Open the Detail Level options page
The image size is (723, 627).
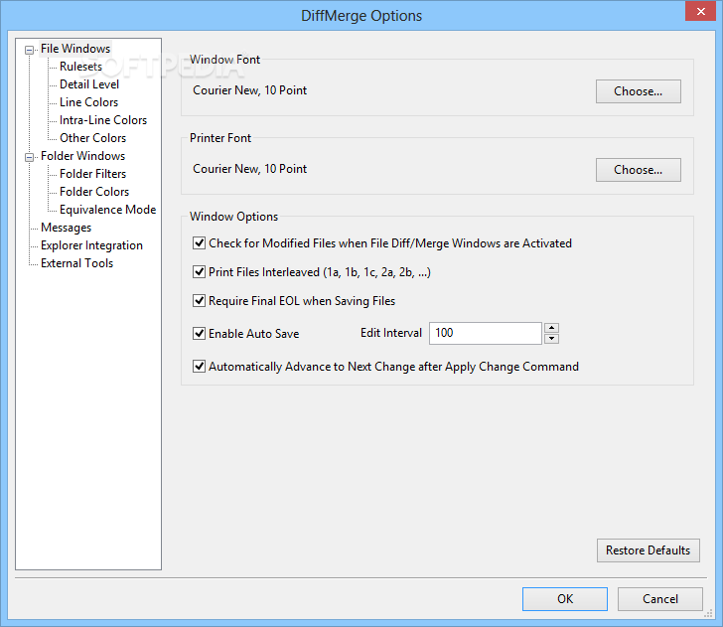(89, 84)
